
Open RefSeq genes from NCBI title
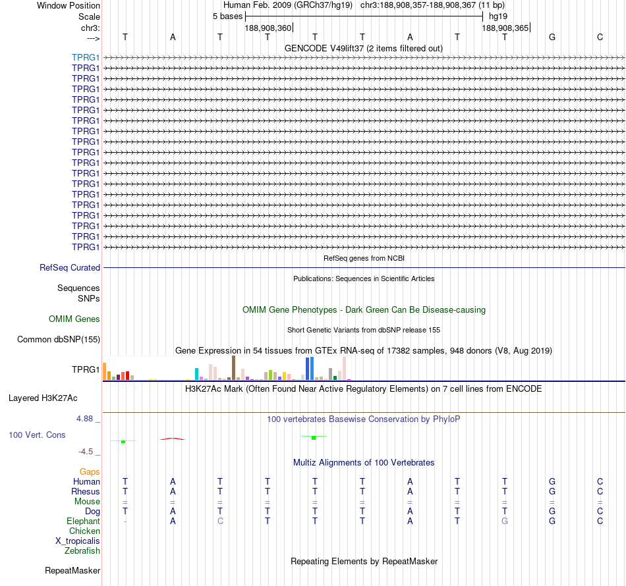tap(364, 258)
